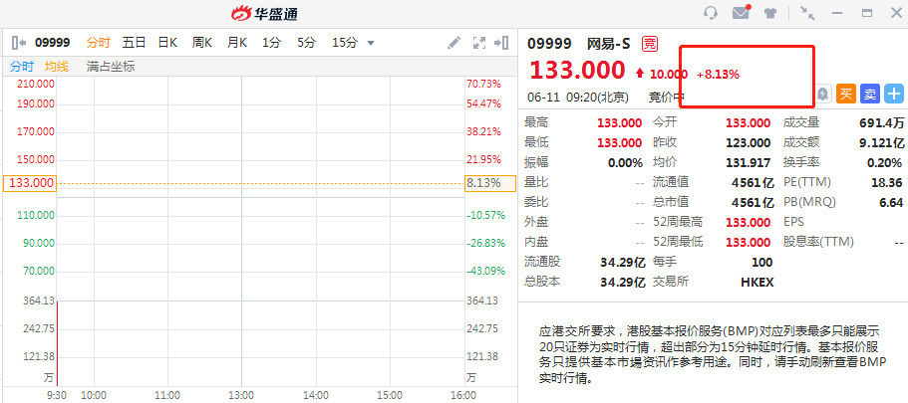Click the 均价 value 131.917
This screenshot has height=403, width=908.
[749, 162]
